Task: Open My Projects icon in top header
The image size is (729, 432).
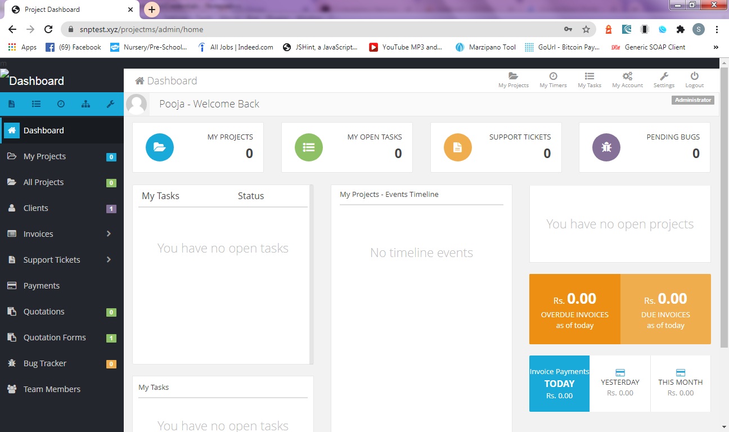Action: click(x=513, y=76)
